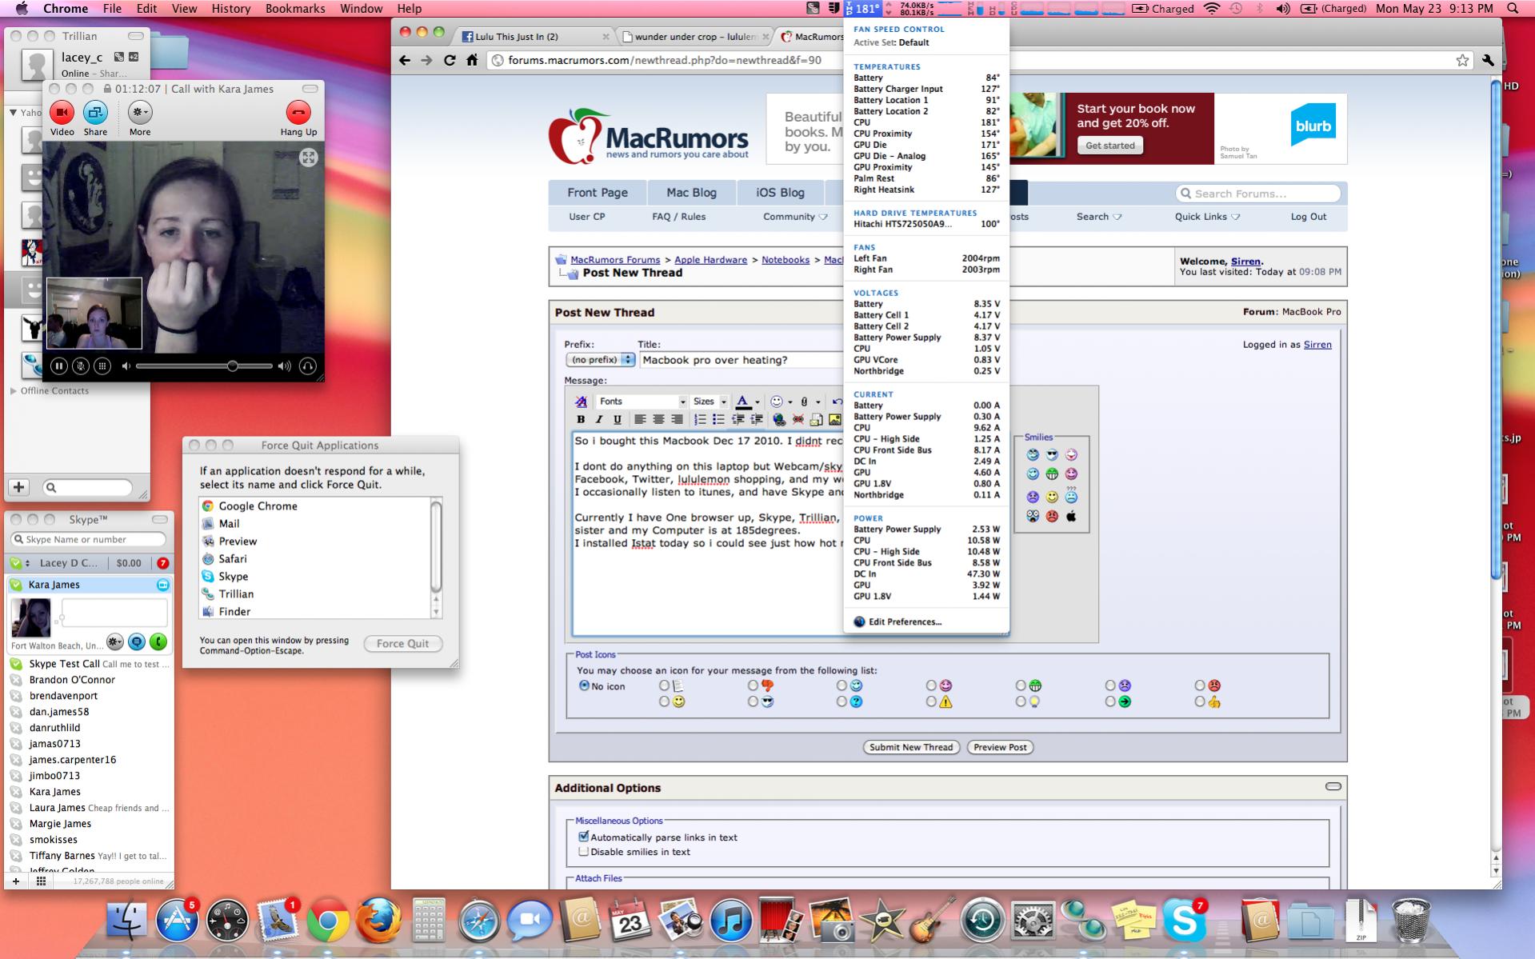Open Quick Links dropdown menu
This screenshot has width=1535, height=959.
coord(1207,217)
